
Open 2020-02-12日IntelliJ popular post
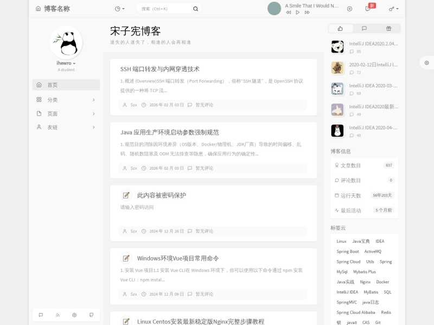373,64
